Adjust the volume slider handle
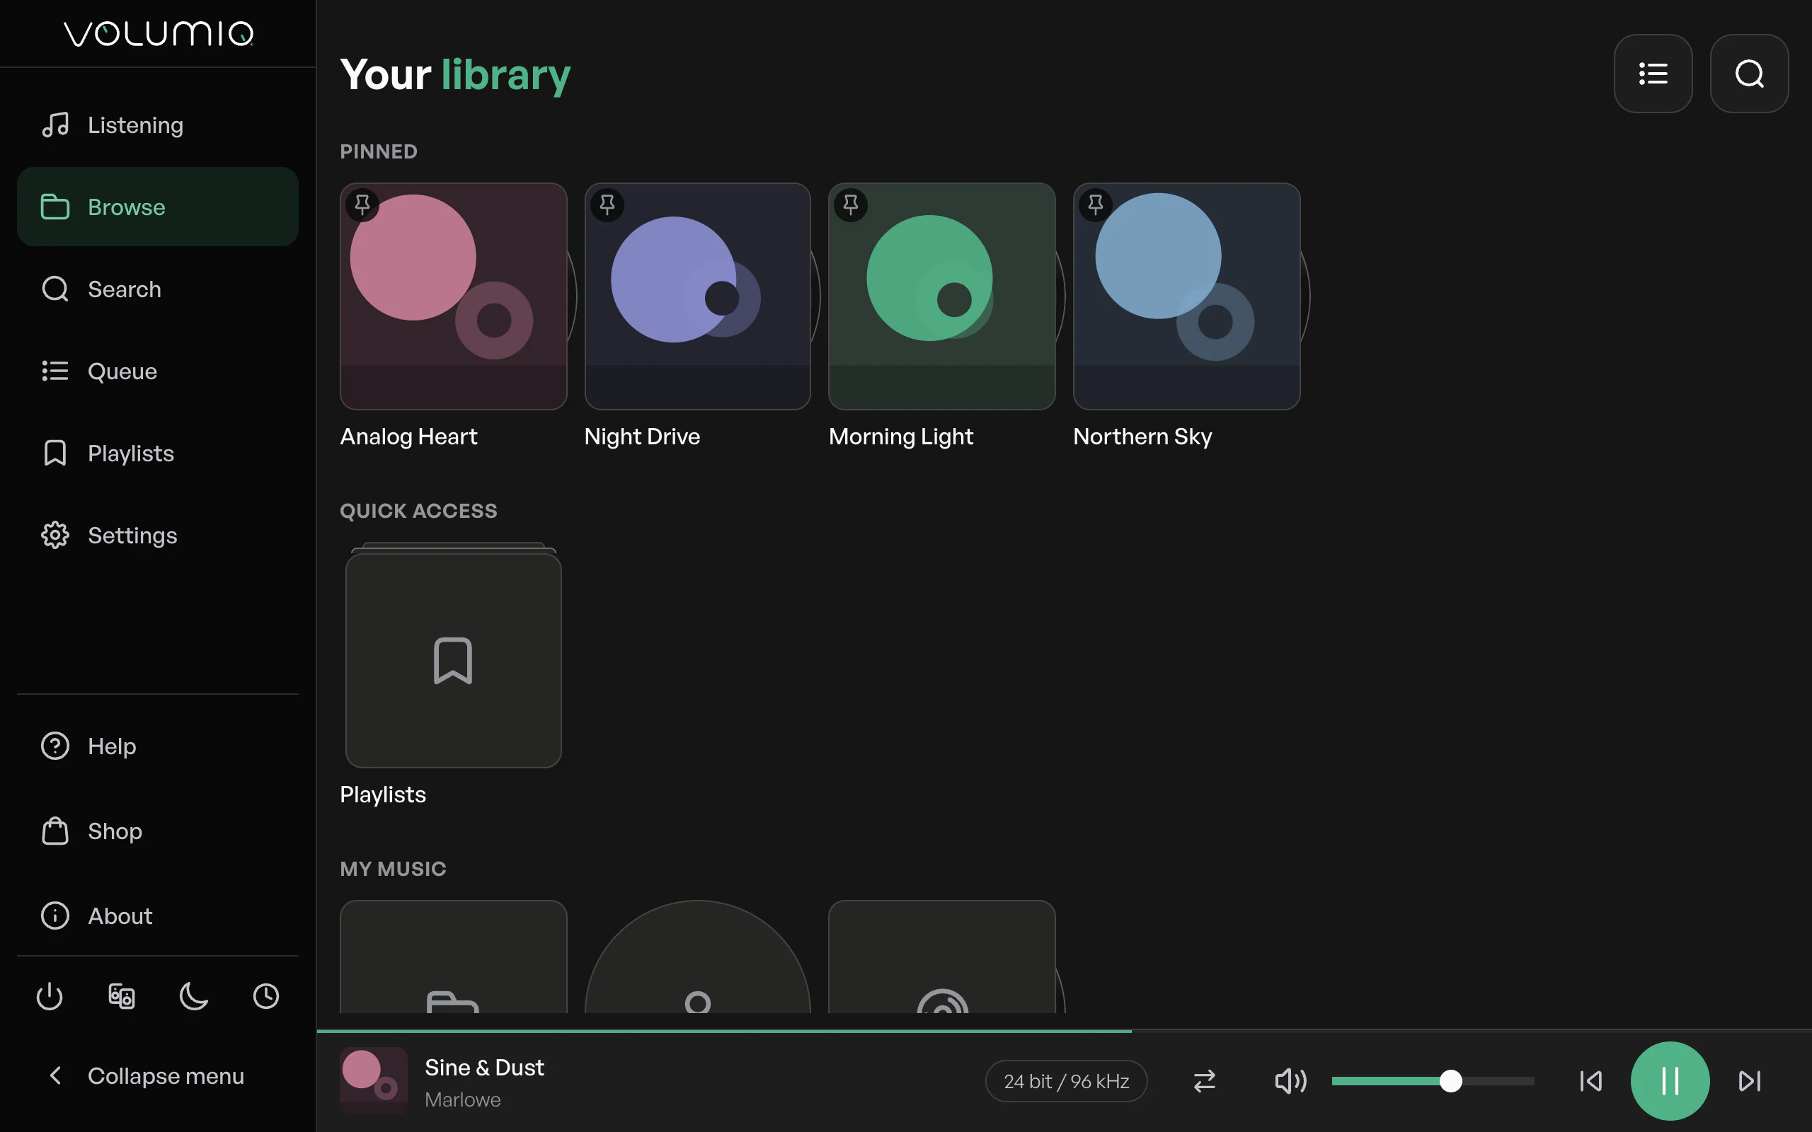1812x1132 pixels. pyautogui.click(x=1451, y=1081)
